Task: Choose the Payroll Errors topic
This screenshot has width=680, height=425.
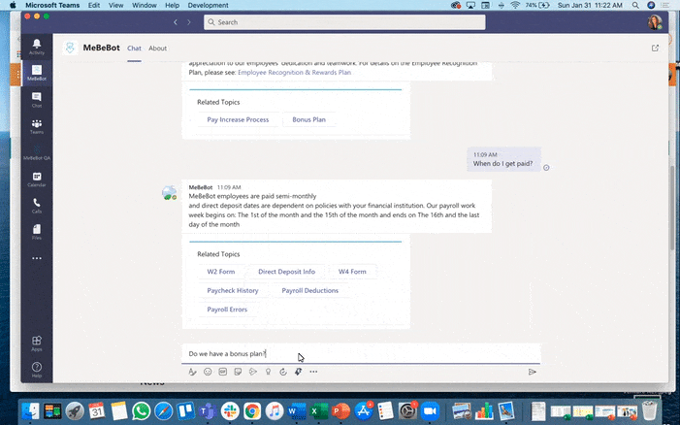Action: click(227, 310)
